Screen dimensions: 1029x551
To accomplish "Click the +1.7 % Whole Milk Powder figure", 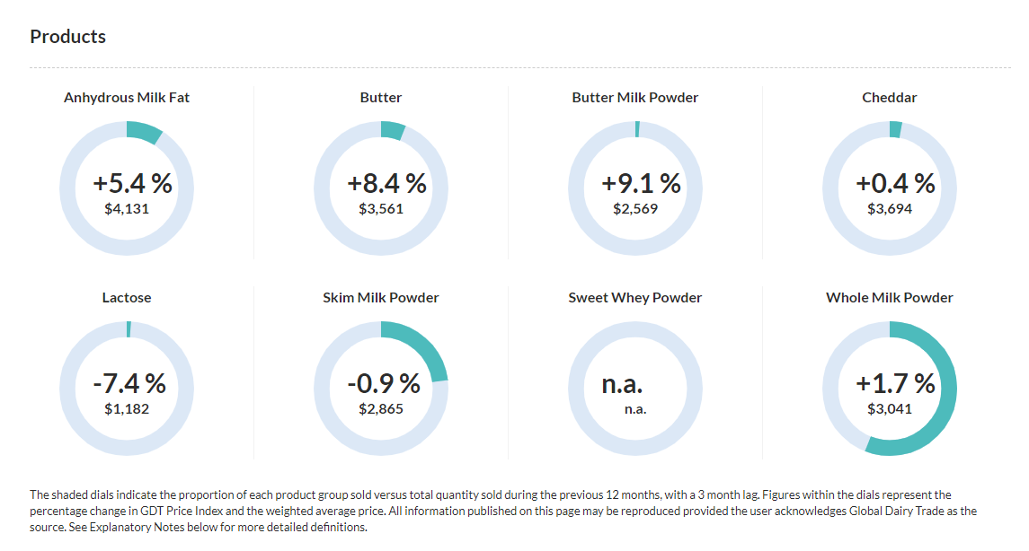I will click(x=895, y=383).
